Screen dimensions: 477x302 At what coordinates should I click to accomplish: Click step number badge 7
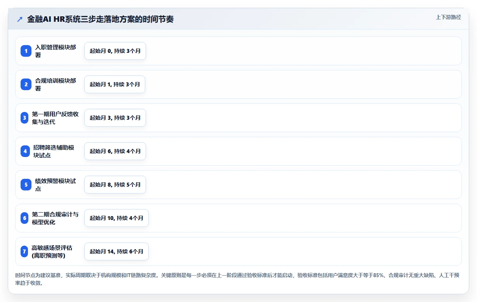pos(24,251)
